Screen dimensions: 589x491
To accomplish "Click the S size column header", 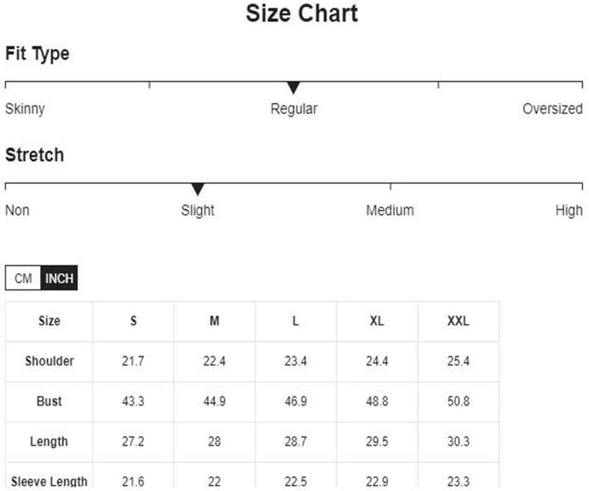I will click(x=133, y=321).
